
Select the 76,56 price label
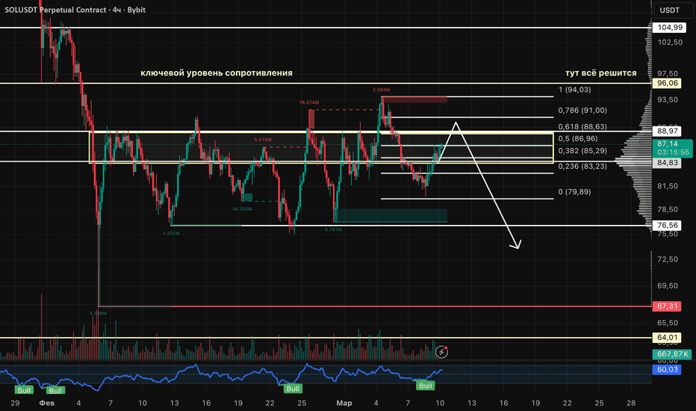click(x=667, y=225)
